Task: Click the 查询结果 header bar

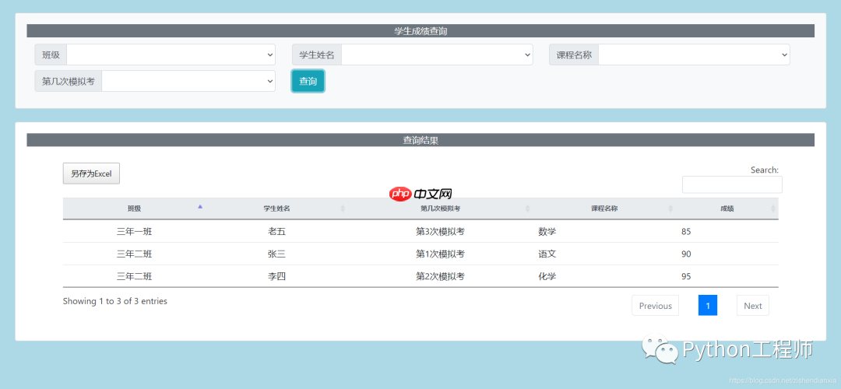Action: [x=420, y=140]
